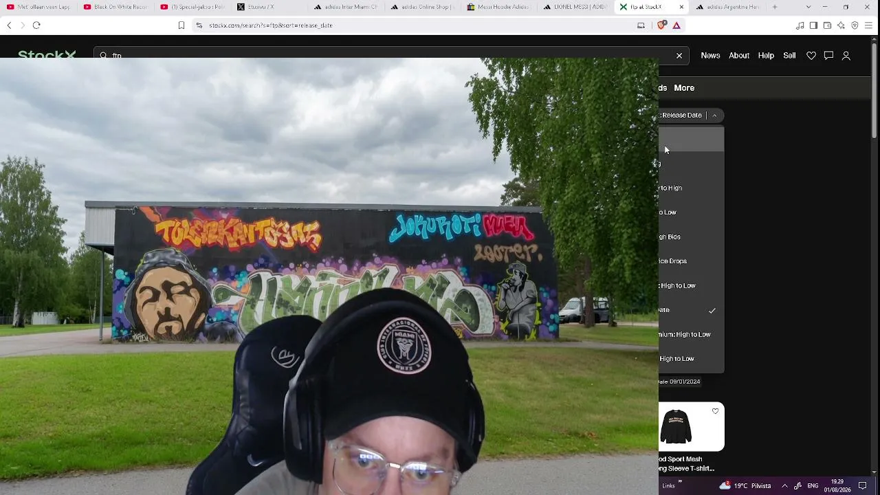
Task: Click the cast icon in the address bar
Action: [x=641, y=25]
